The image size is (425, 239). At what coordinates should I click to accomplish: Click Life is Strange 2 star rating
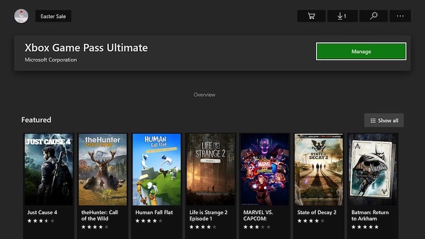click(203, 227)
